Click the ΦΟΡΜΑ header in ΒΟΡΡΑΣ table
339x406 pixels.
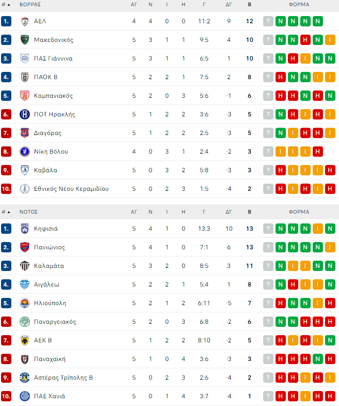point(299,4)
